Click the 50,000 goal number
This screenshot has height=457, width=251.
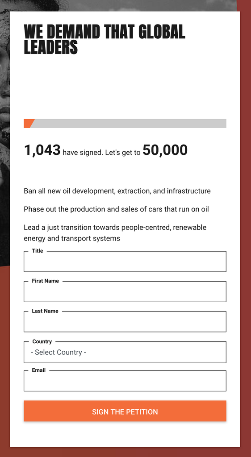pyautogui.click(x=165, y=150)
